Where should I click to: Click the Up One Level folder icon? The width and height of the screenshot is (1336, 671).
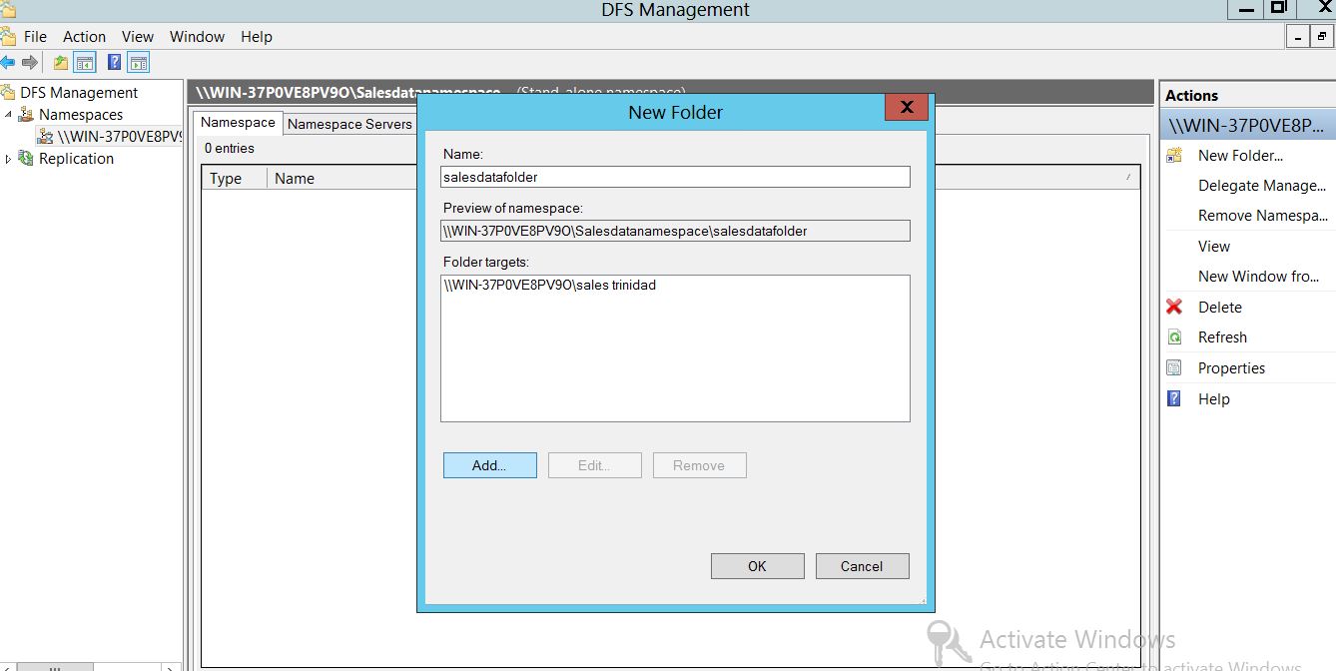pyautogui.click(x=61, y=63)
